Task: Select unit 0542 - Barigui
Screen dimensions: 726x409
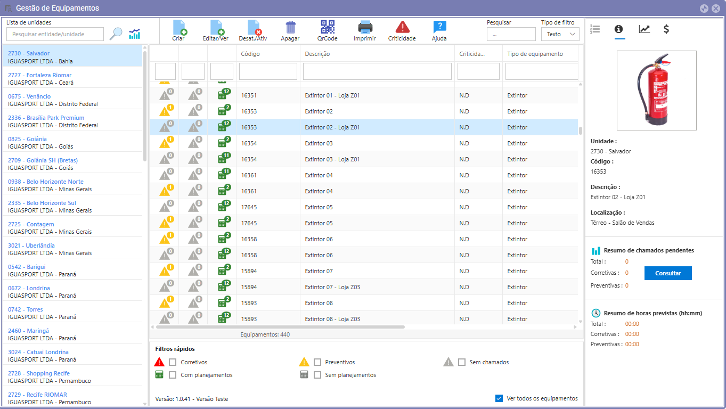Action: (x=72, y=271)
